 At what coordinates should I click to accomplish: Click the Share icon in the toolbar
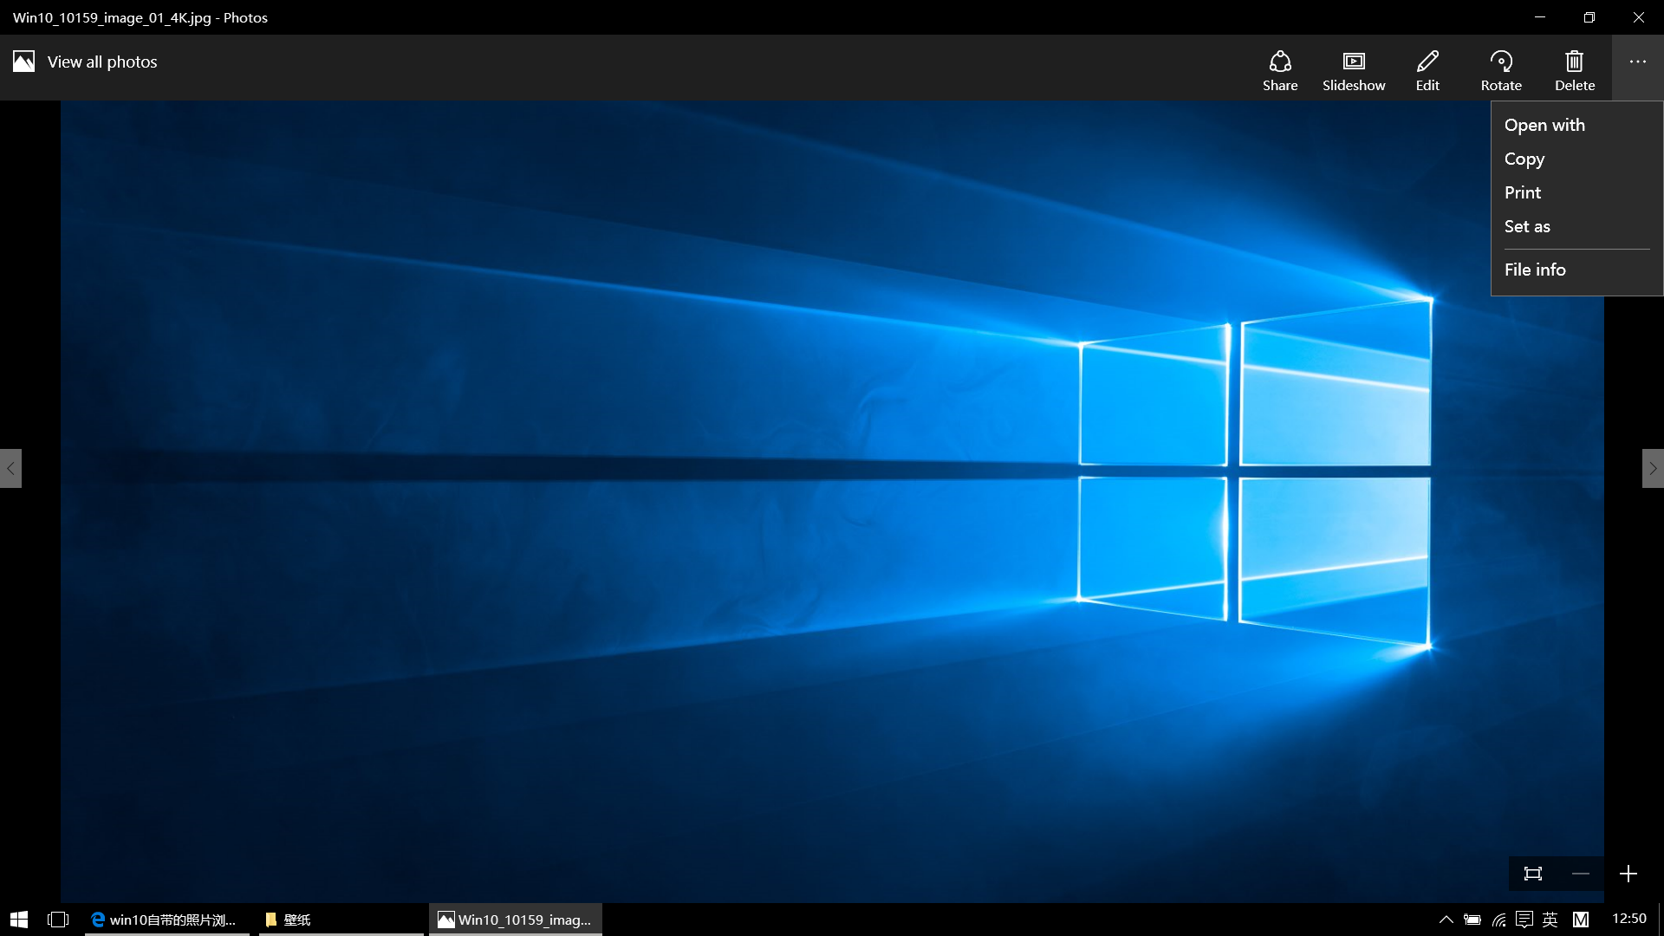click(x=1280, y=69)
